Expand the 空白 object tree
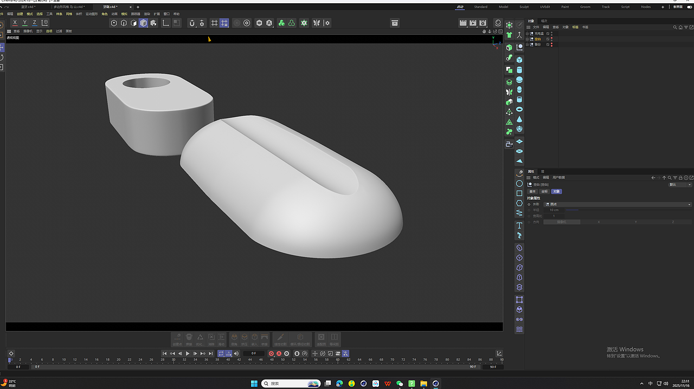694x389 pixels. (528, 39)
